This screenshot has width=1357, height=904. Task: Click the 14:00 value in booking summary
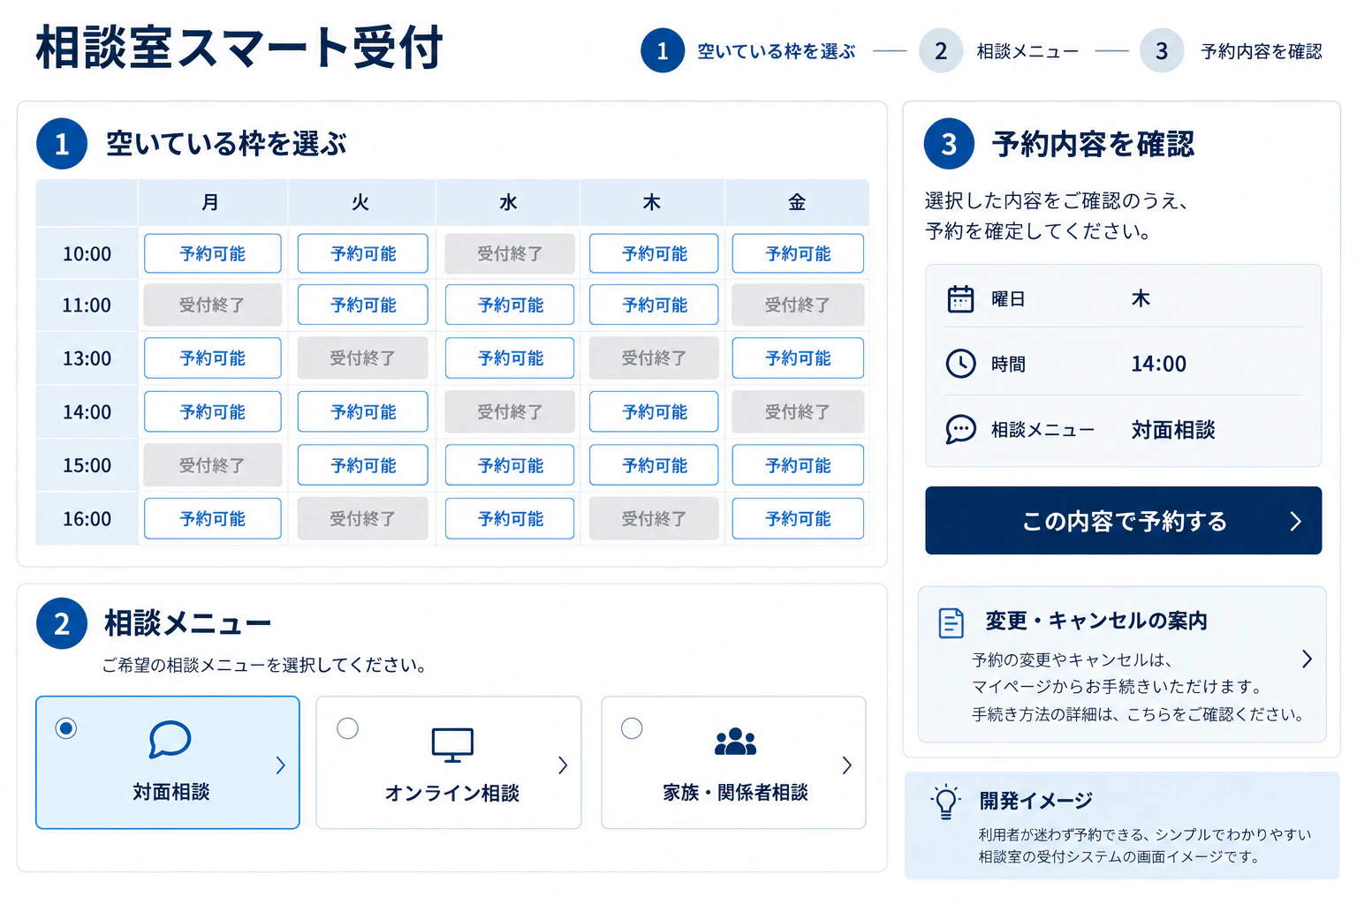click(x=1158, y=364)
